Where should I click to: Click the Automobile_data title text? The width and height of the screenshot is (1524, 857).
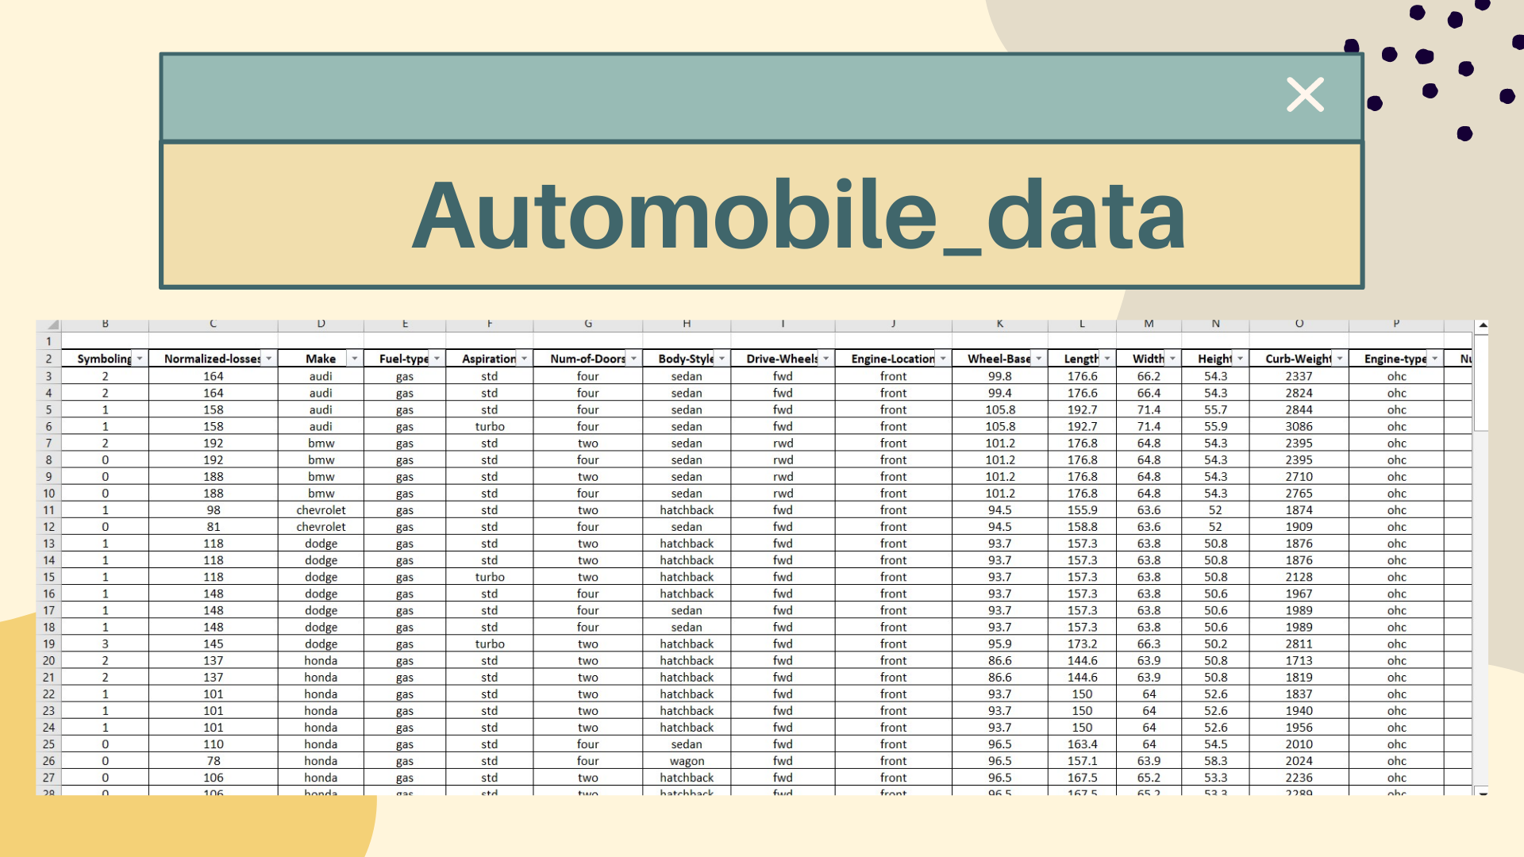point(799,216)
